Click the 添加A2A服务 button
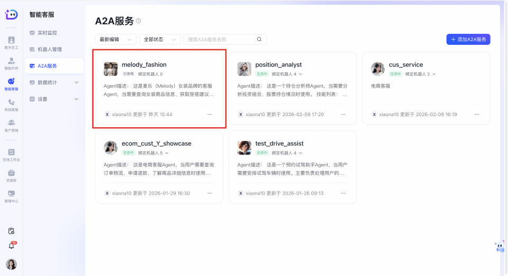 [468, 40]
